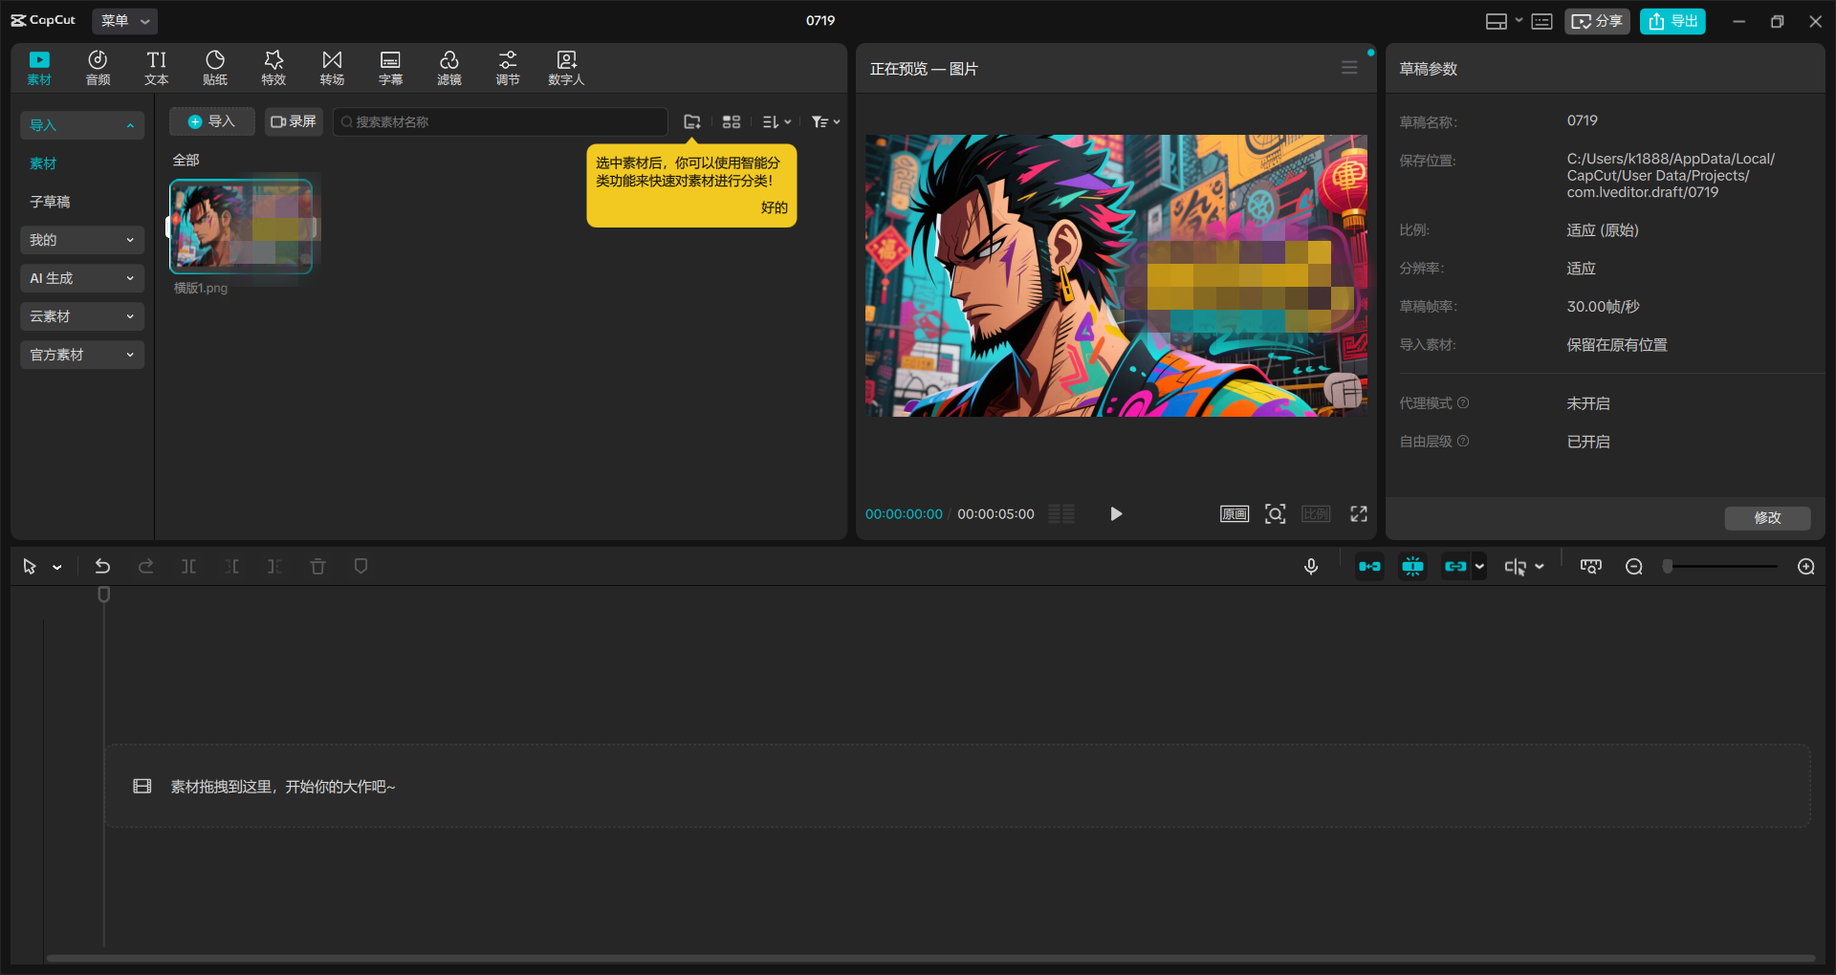The image size is (1836, 975).
Task: Click the new folder import icon
Action: [692, 121]
